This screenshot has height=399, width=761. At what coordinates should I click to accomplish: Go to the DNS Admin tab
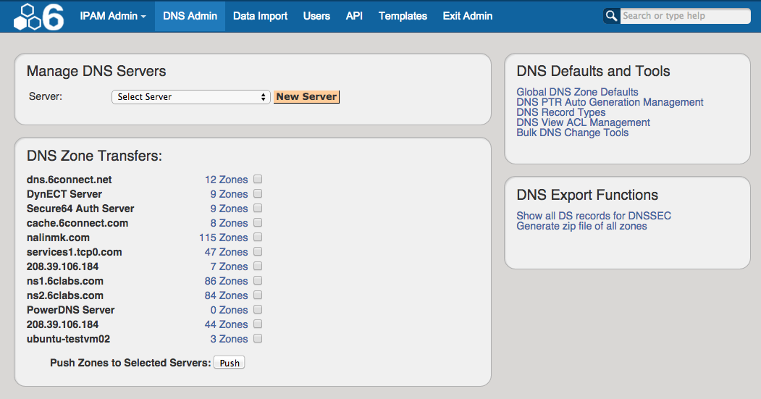[x=190, y=16]
